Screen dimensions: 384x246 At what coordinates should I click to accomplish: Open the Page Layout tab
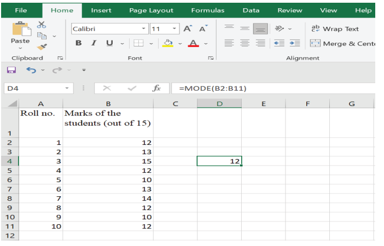pyautogui.click(x=151, y=10)
